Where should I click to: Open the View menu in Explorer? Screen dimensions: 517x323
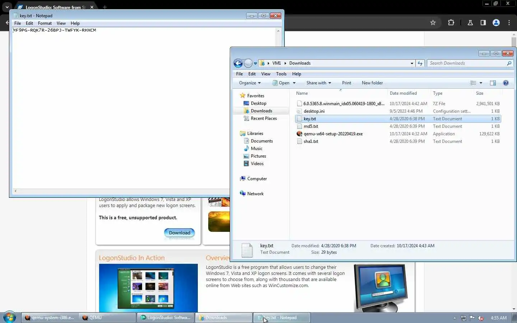pos(266,74)
